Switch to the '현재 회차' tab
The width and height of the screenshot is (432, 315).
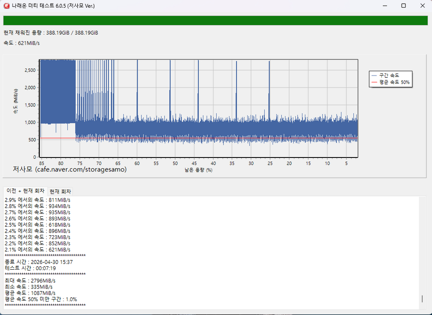tap(60, 192)
